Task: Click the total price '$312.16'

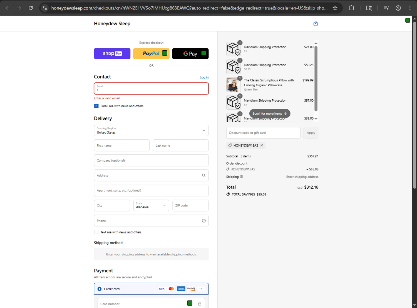Action: pos(311,187)
